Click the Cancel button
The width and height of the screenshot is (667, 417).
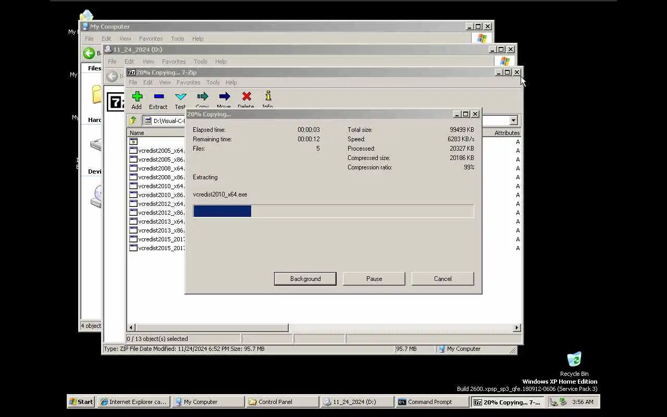[x=443, y=279]
